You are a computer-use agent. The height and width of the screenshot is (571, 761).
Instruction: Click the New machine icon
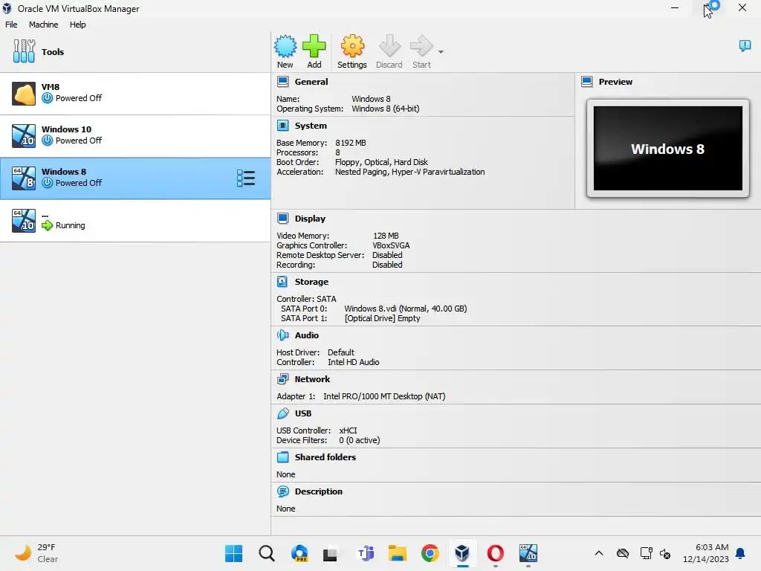coord(285,51)
